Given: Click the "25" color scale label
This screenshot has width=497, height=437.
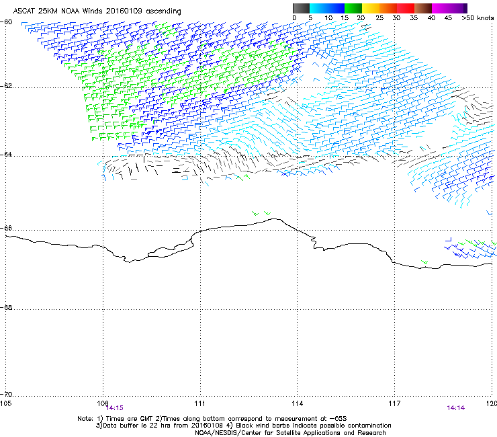Looking at the screenshot, I should pos(379,18).
